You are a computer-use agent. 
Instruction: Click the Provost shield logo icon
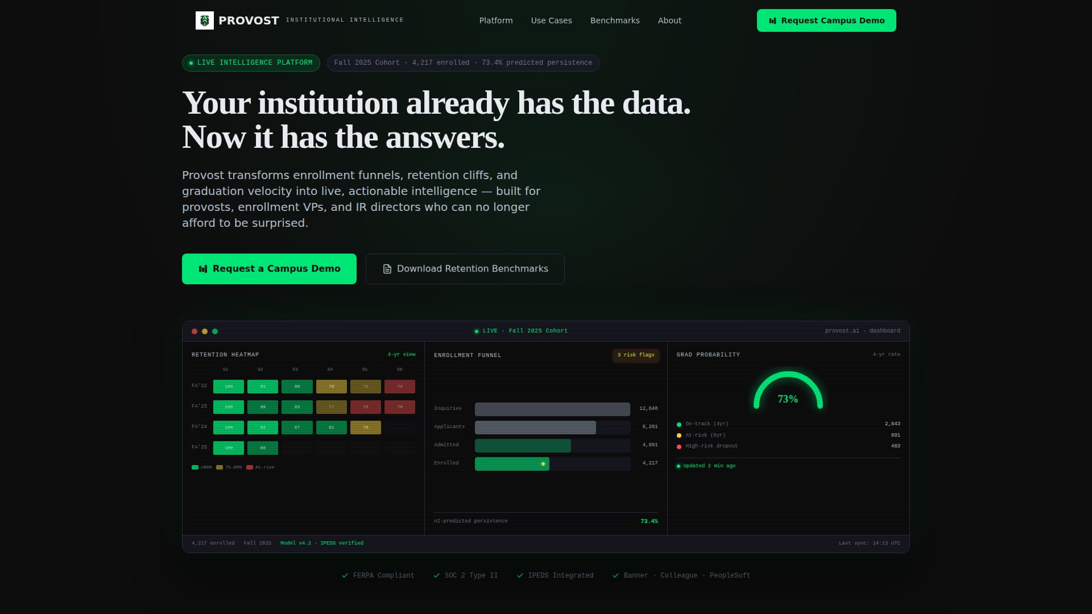(205, 20)
